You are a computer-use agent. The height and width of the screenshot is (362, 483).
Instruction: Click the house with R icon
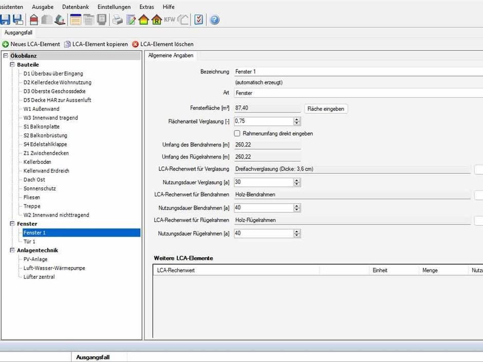pos(156,20)
